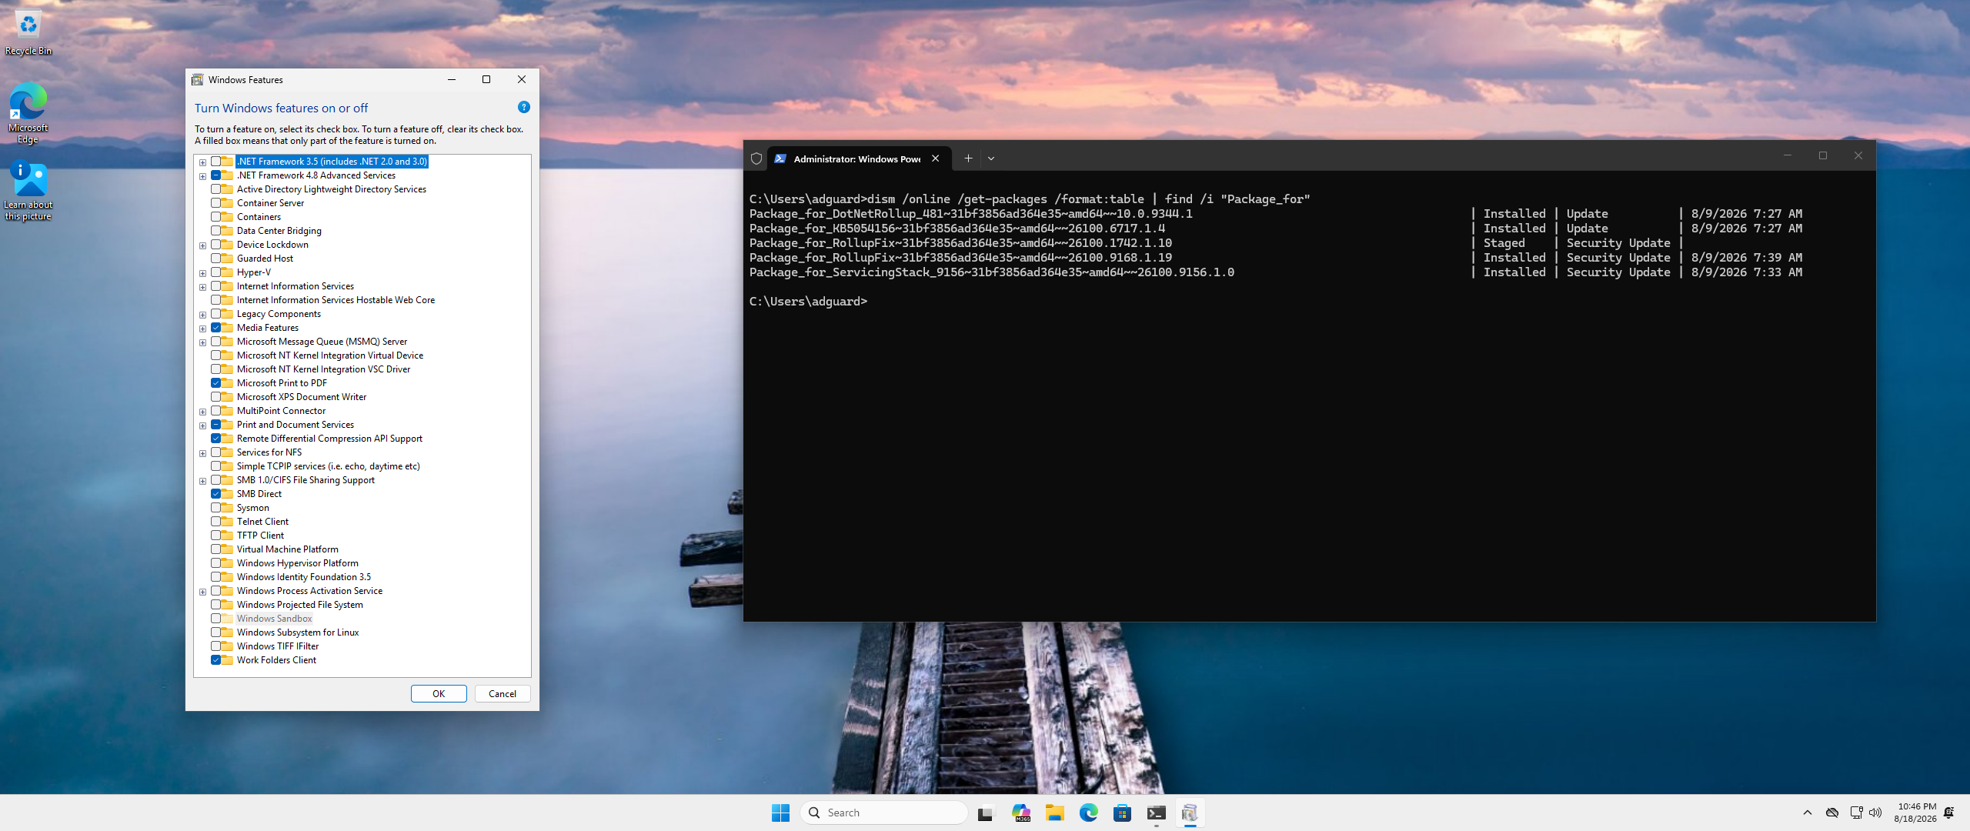Enable the Hyper-V checkbox
The image size is (1970, 831).
tap(216, 272)
